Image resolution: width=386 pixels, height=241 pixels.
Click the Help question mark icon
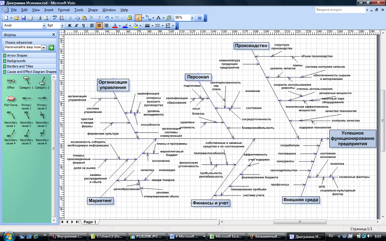tap(200, 18)
